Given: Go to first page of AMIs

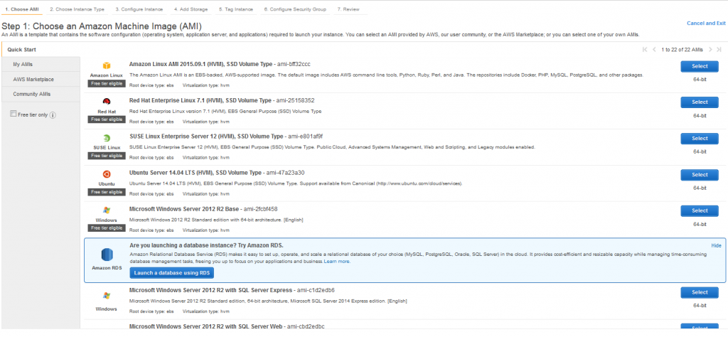Looking at the screenshot, I should [x=645, y=50].
